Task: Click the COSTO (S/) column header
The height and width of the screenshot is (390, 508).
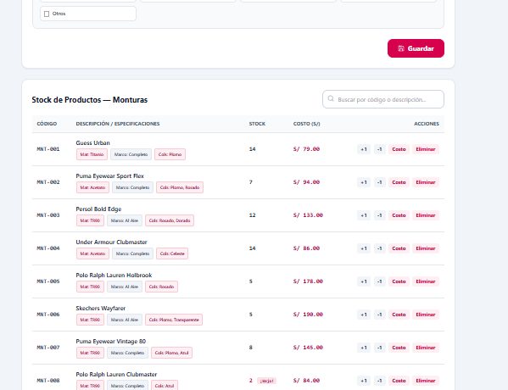Action: 306,124
